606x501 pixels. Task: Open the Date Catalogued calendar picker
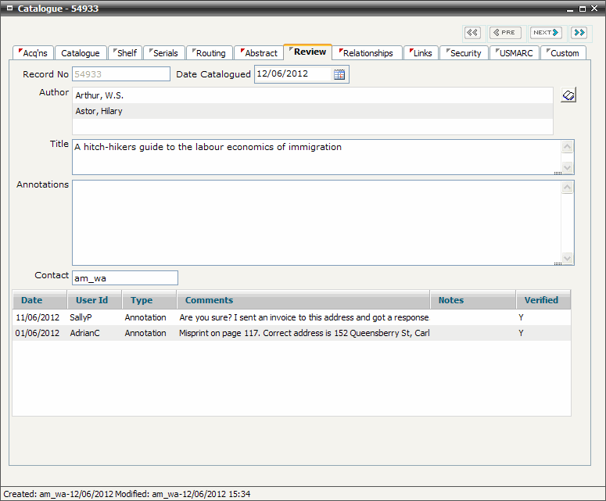coord(339,74)
